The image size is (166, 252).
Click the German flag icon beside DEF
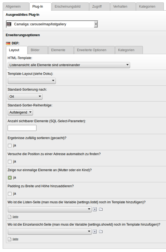(8, 43)
